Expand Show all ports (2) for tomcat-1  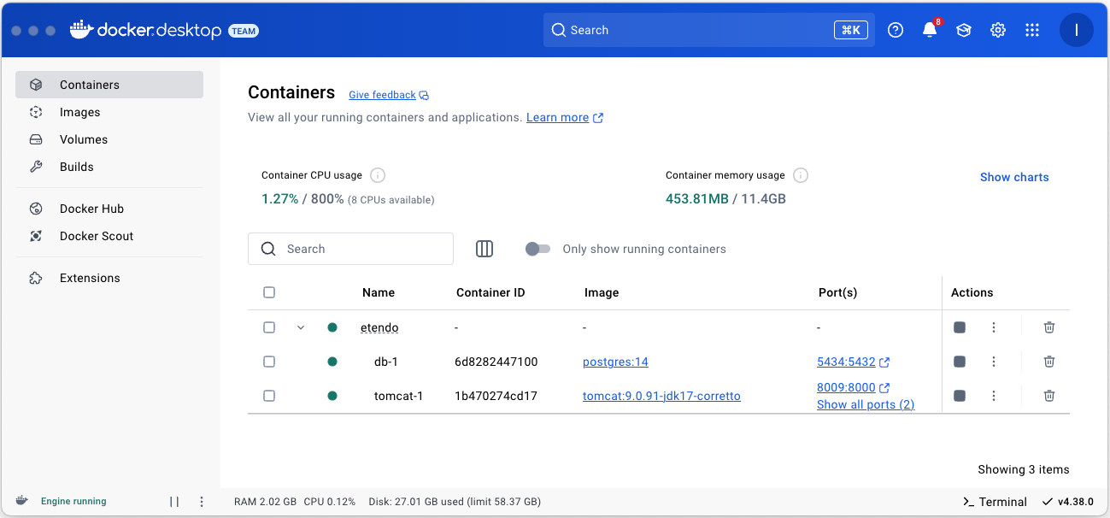point(866,404)
